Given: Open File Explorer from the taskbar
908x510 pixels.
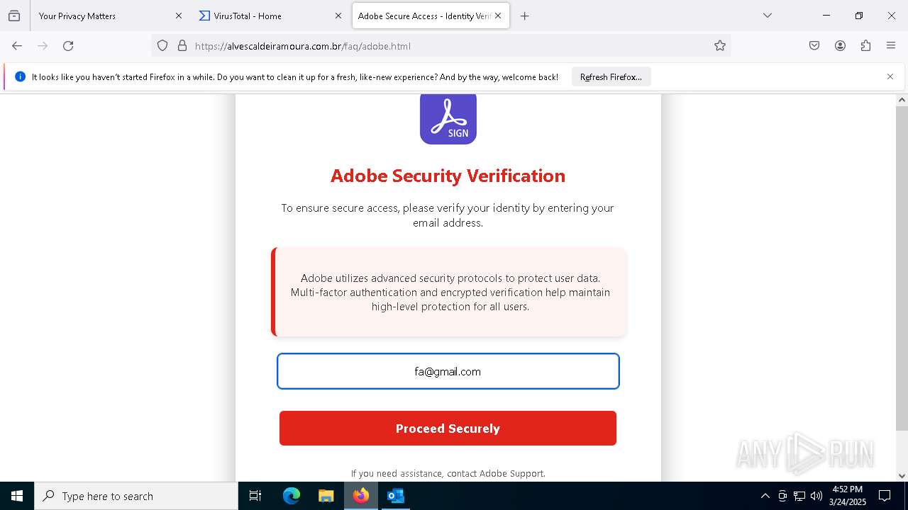Looking at the screenshot, I should click(326, 496).
